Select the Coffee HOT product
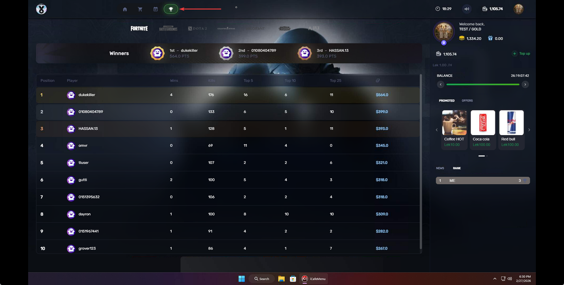 [454, 129]
